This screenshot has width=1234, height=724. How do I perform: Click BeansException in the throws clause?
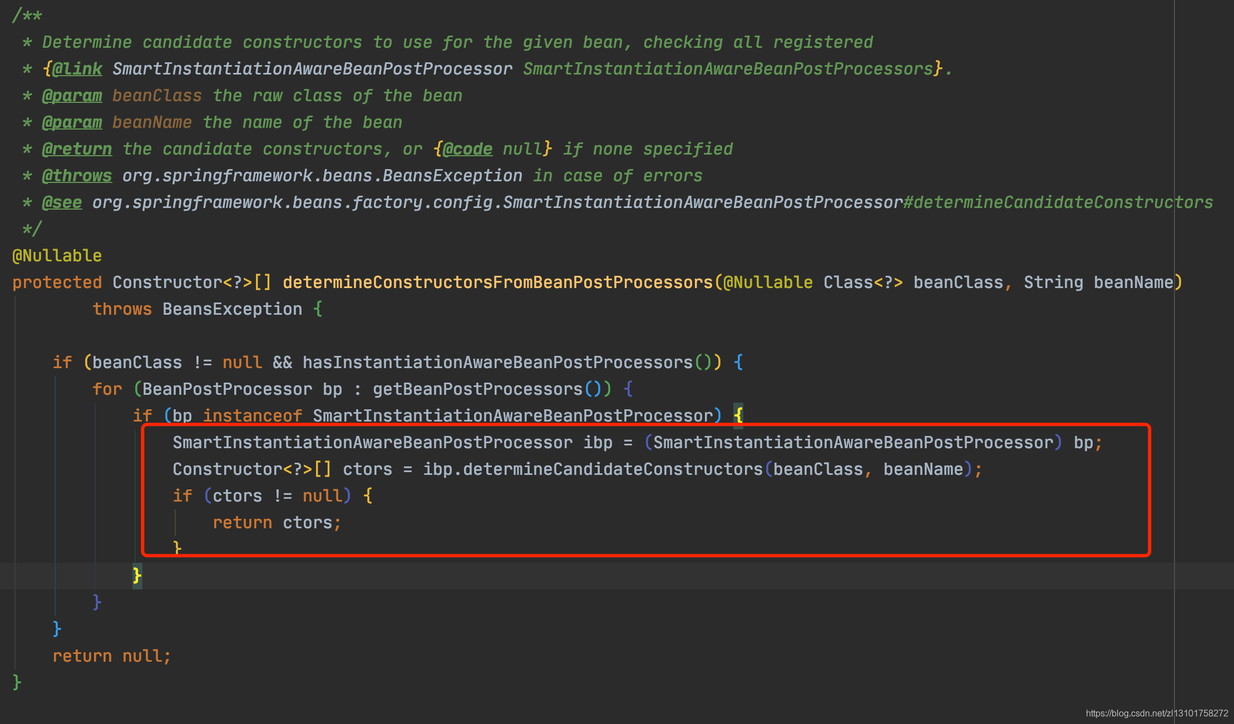click(232, 309)
